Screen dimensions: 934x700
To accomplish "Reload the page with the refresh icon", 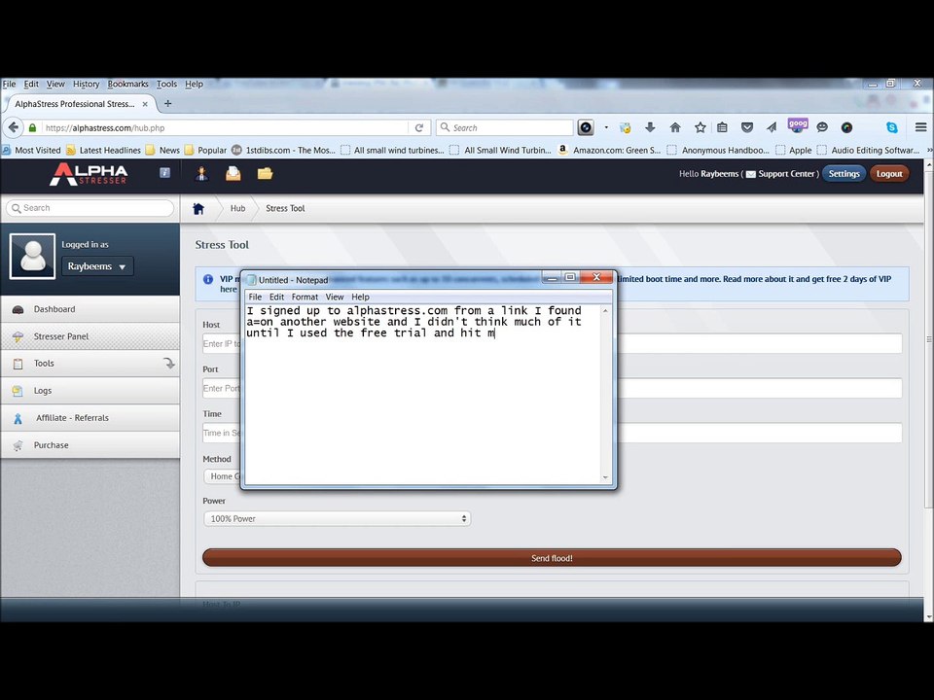I will pos(419,127).
